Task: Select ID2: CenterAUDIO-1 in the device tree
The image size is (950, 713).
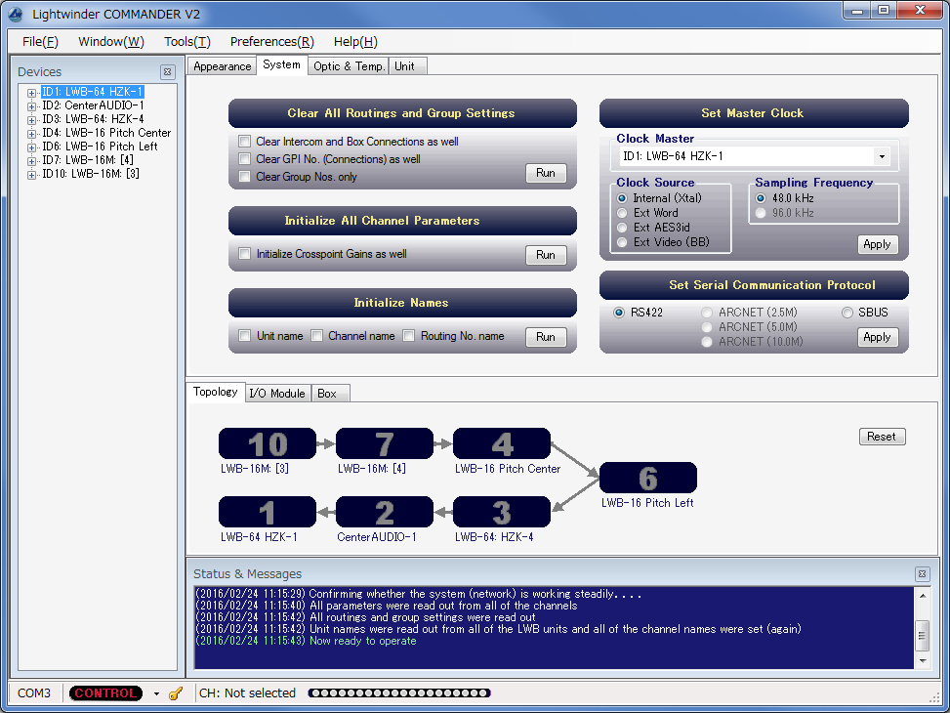Action: (94, 105)
